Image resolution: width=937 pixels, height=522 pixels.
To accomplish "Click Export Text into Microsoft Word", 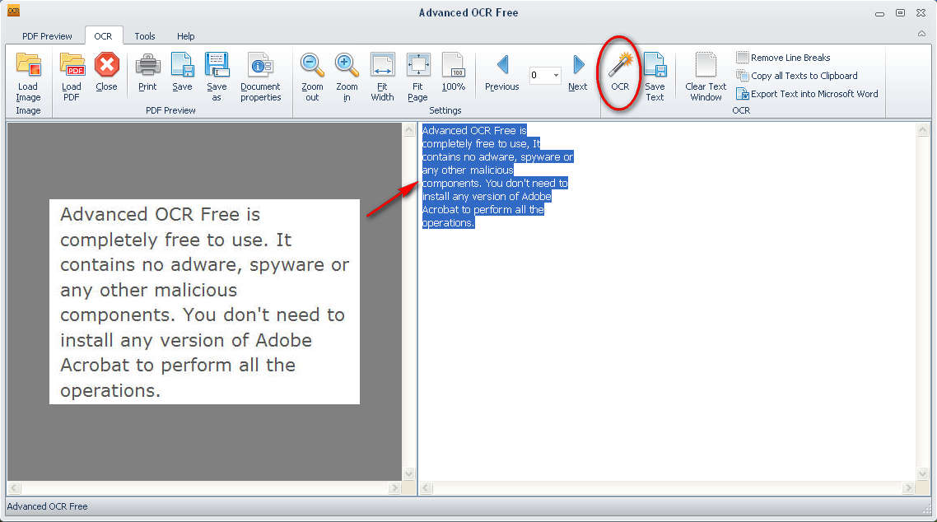I will pos(807,94).
